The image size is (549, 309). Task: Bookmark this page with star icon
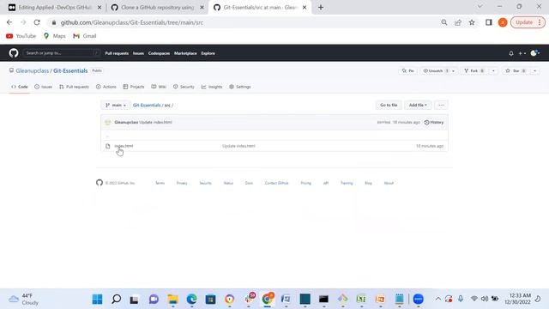pos(472,22)
